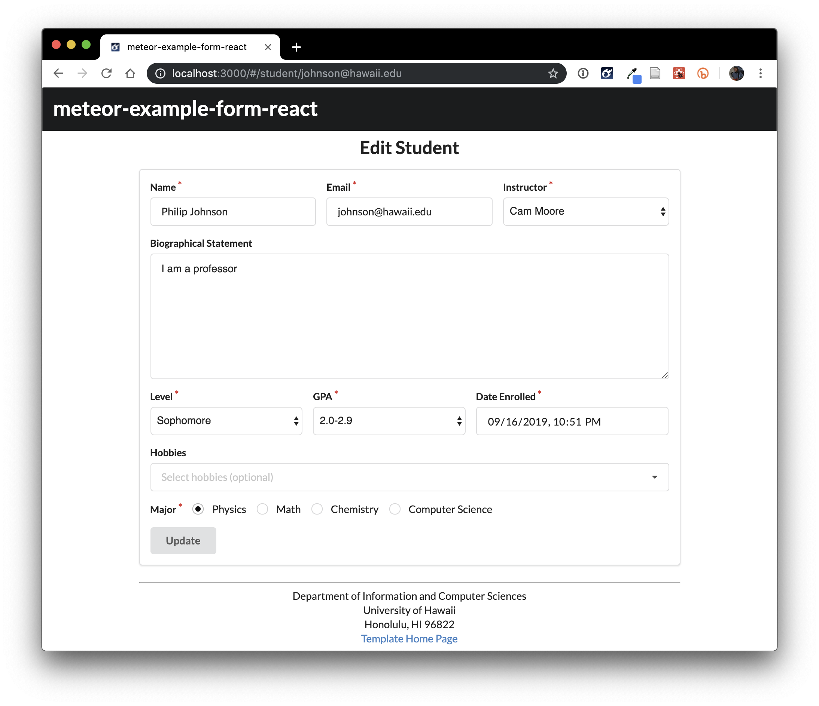
Task: Click the picked-color blue swatch on ColorZilla
Action: click(x=637, y=79)
